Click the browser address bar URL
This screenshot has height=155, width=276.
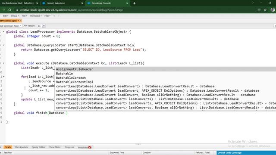tap(72, 10)
